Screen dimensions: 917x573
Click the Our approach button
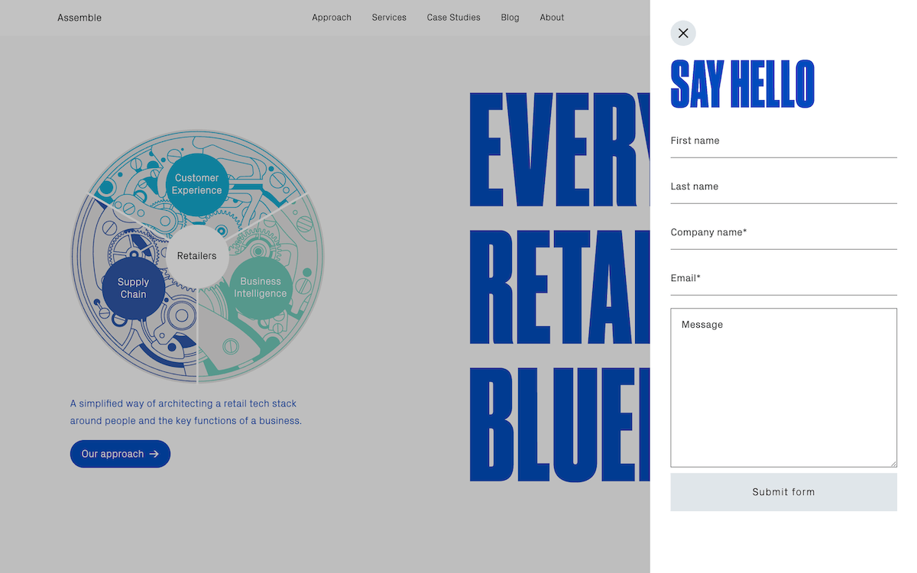120,454
